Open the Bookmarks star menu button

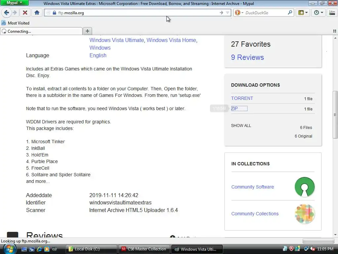[303, 13]
